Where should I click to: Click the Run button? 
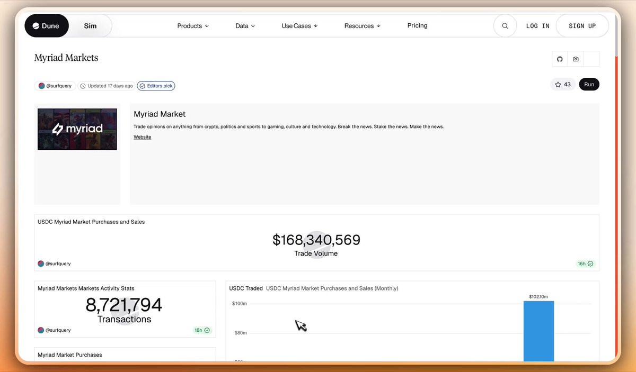pyautogui.click(x=589, y=84)
